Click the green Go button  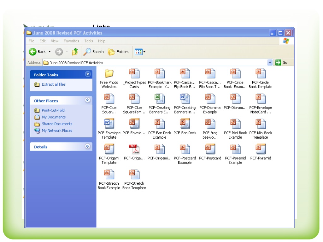[x=281, y=62]
